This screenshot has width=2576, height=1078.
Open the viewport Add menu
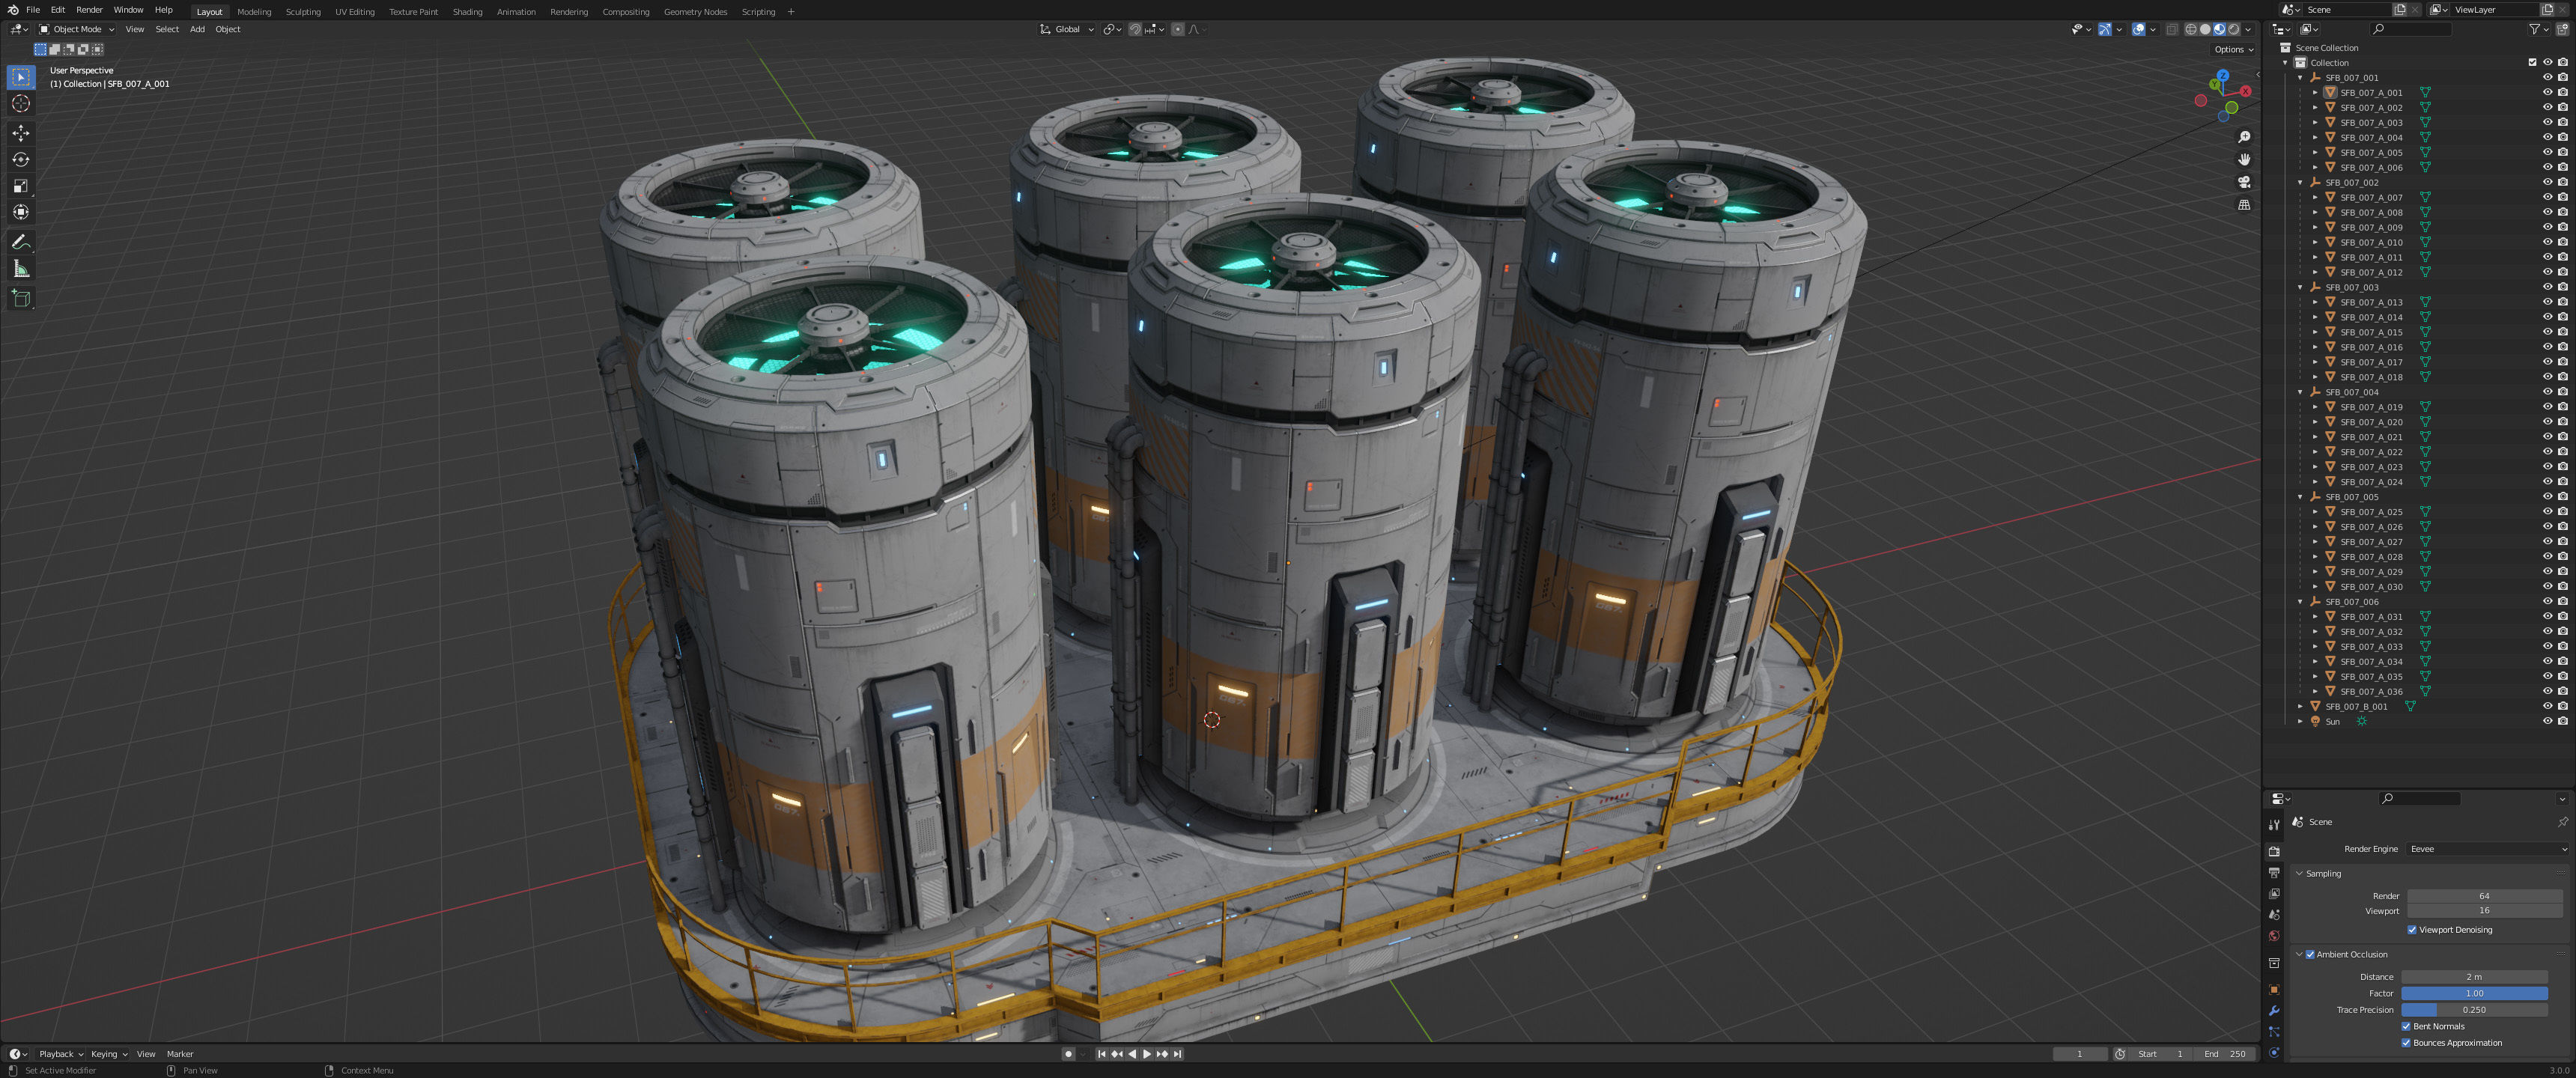tap(197, 29)
